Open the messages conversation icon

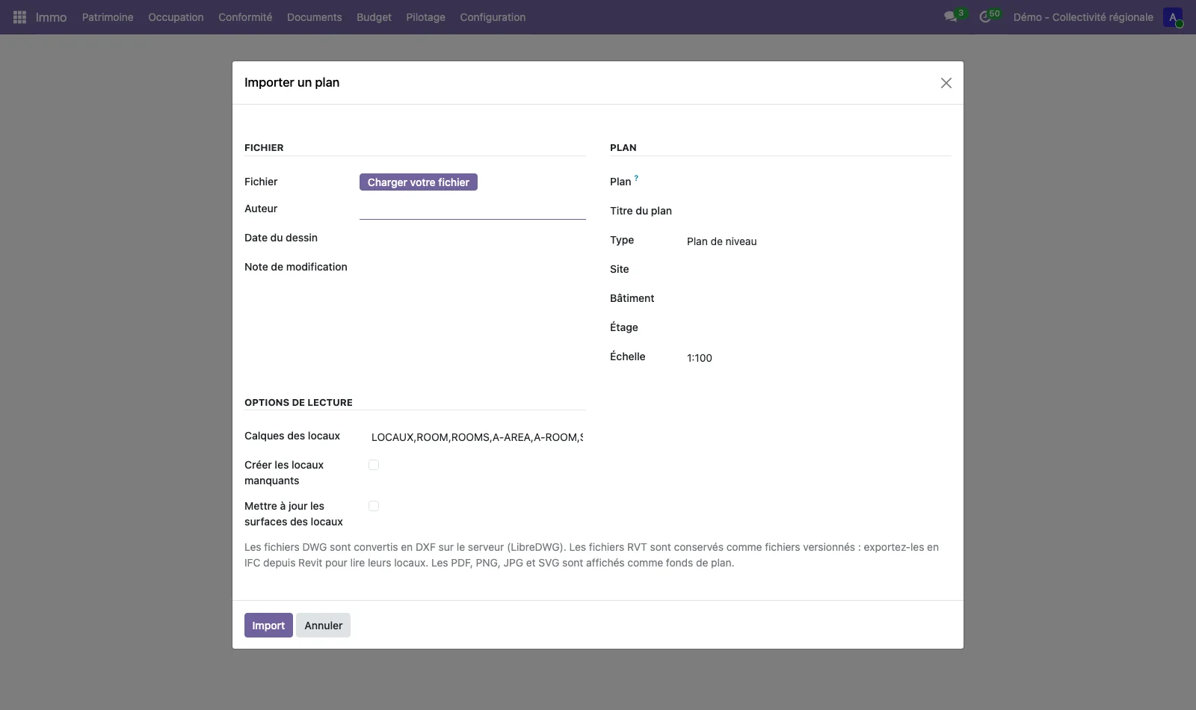951,16
